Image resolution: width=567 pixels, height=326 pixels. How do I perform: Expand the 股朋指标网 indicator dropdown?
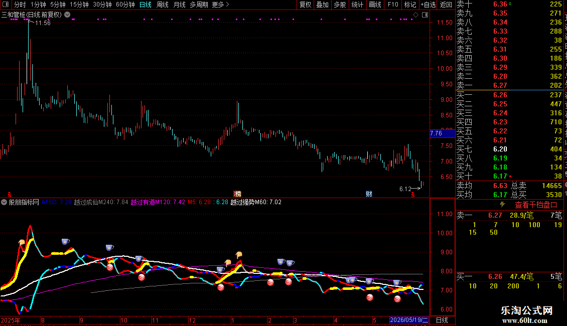(x=4, y=203)
